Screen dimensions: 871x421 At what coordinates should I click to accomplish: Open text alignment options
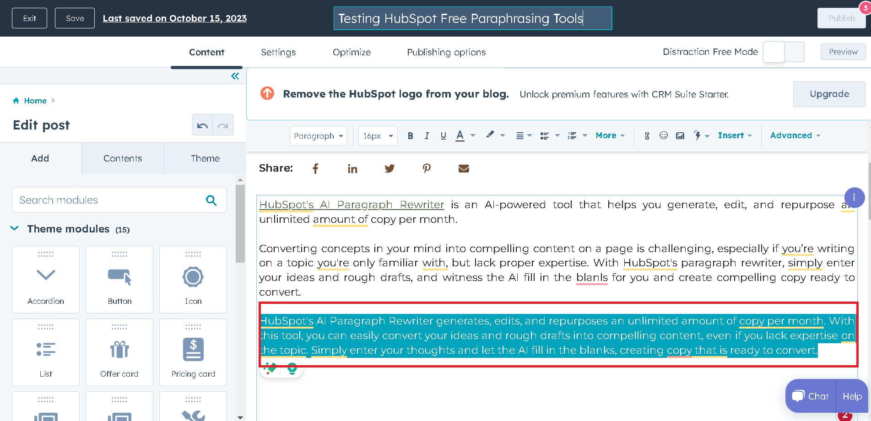524,136
